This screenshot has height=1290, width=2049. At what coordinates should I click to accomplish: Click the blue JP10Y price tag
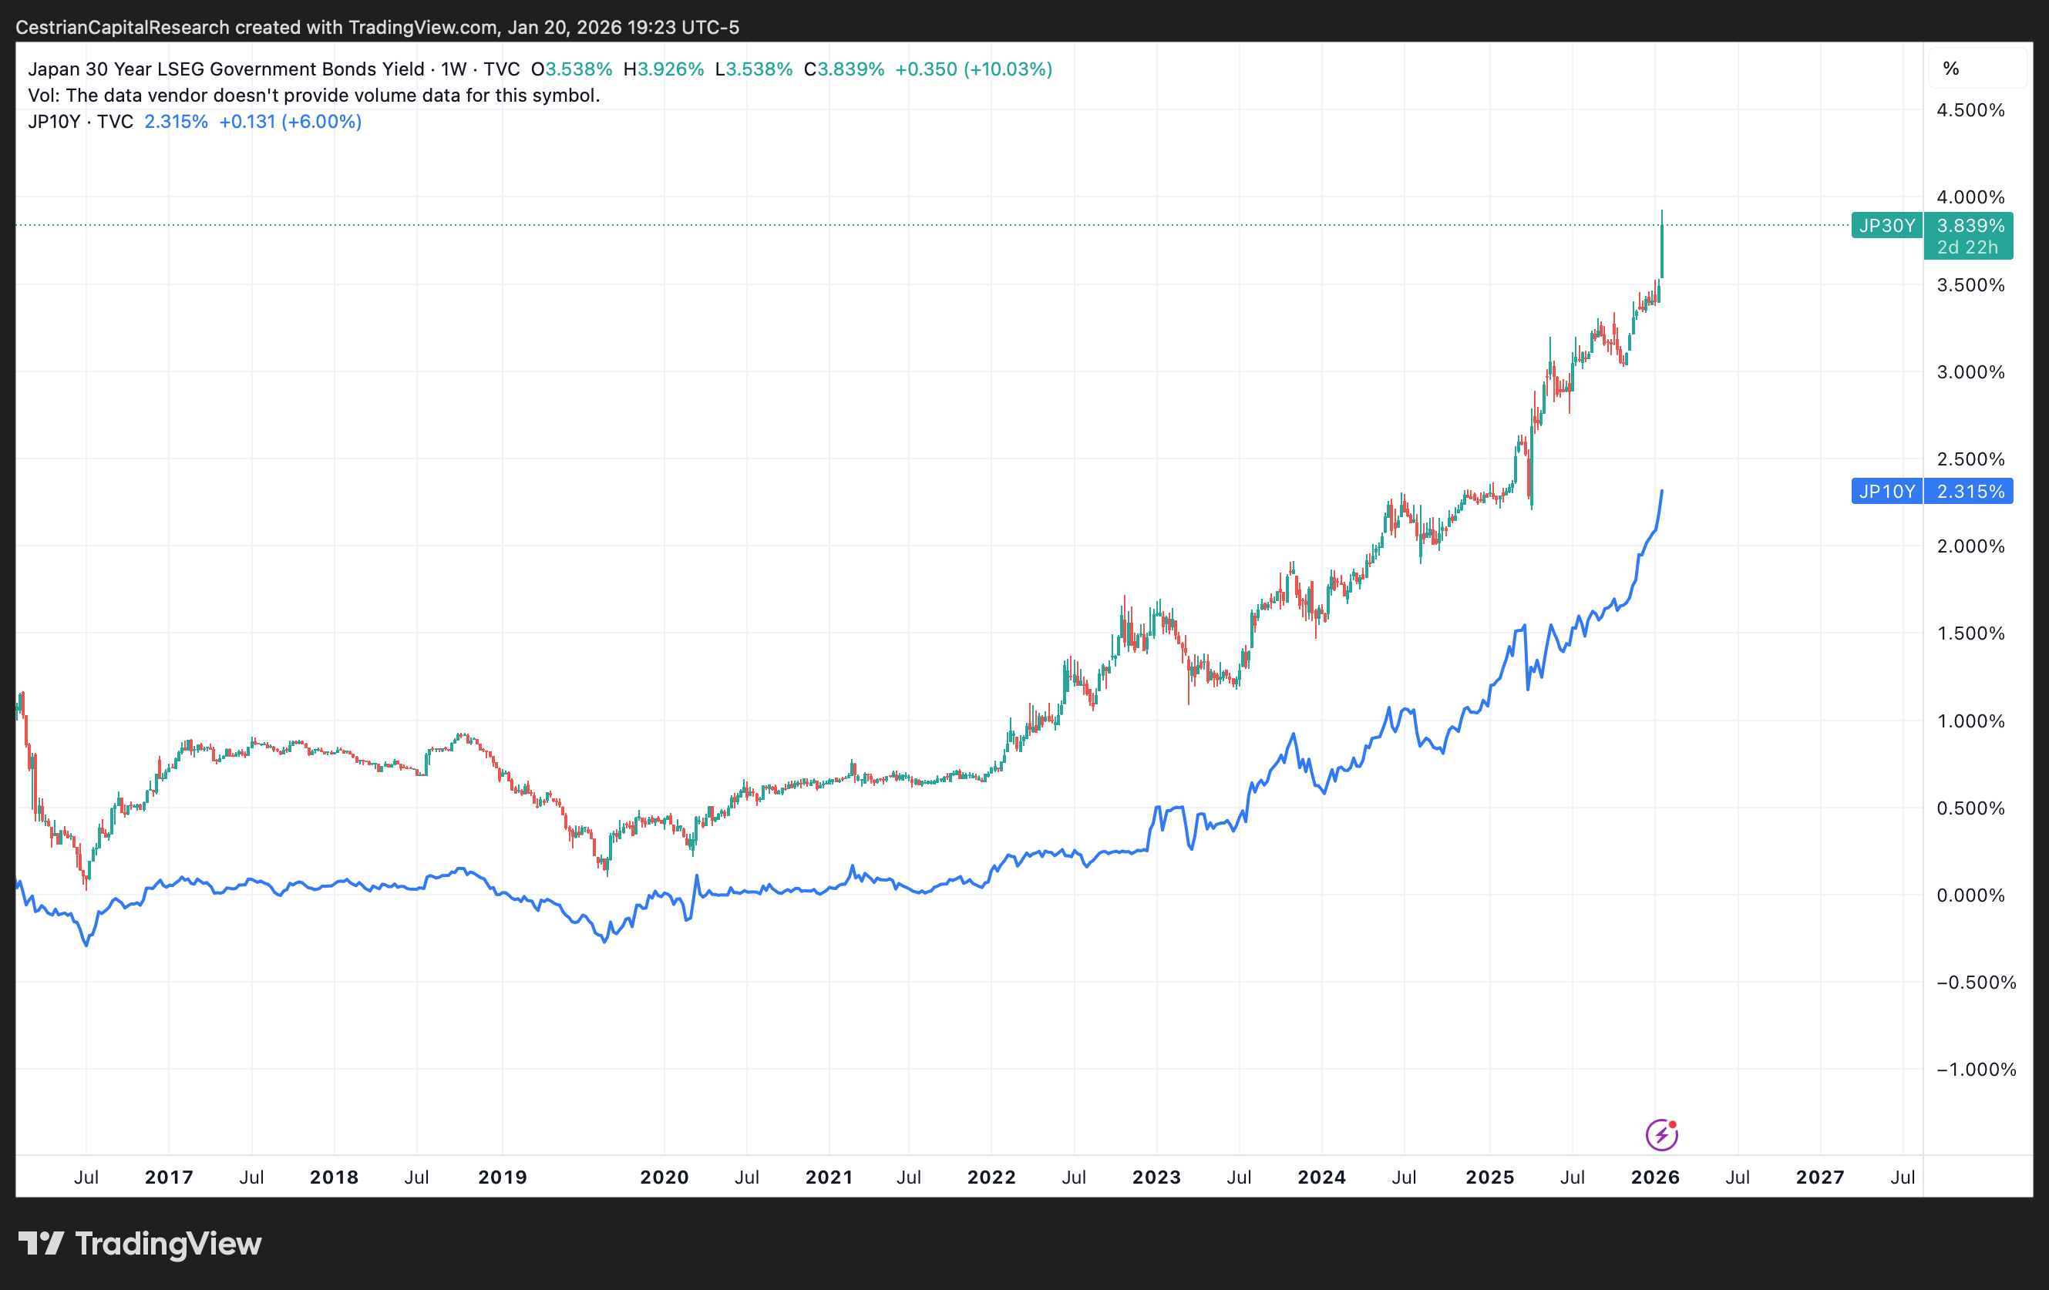pyautogui.click(x=1886, y=492)
